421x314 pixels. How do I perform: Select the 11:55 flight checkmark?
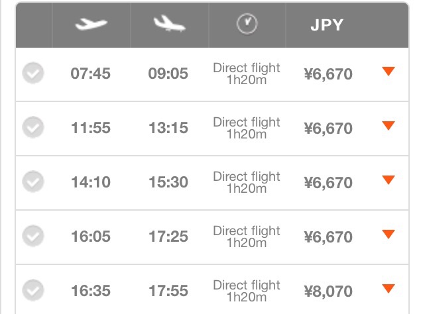pyautogui.click(x=33, y=127)
